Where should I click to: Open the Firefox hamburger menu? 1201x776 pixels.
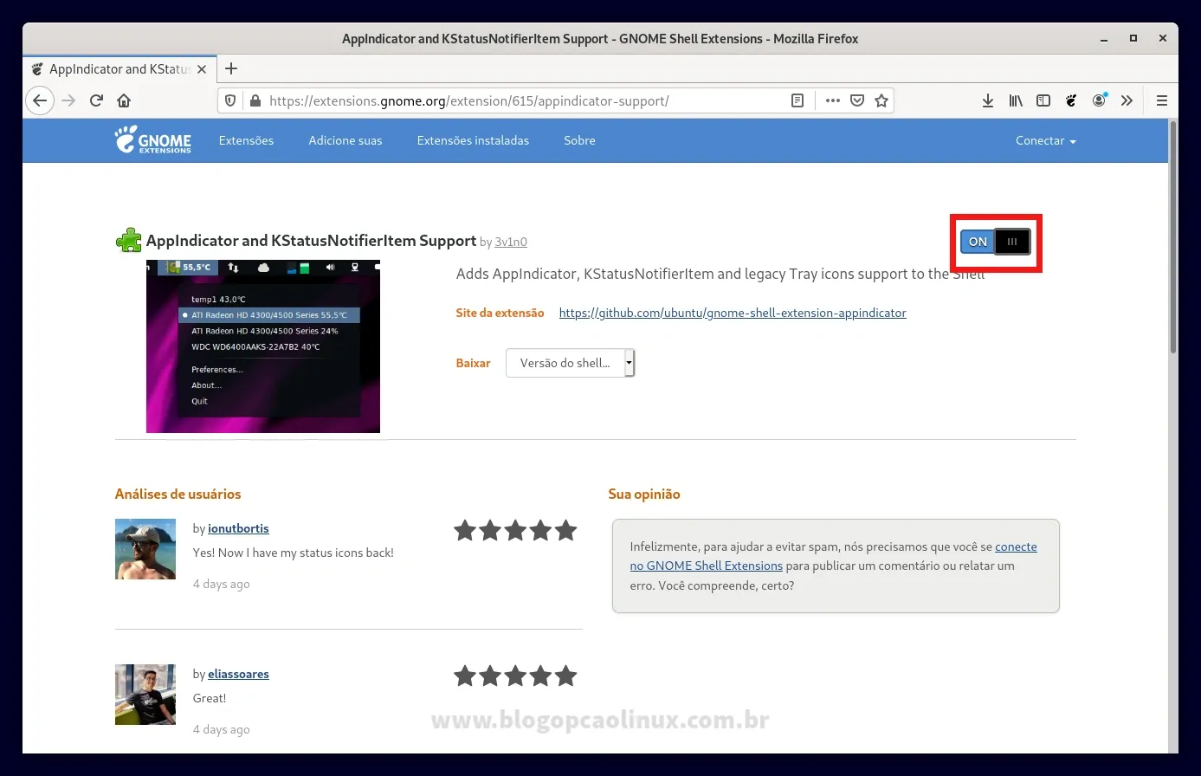[1162, 100]
